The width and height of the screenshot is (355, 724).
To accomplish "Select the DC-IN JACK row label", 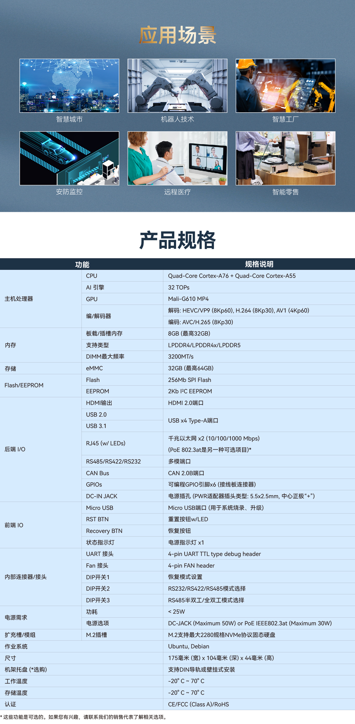I will click(102, 496).
